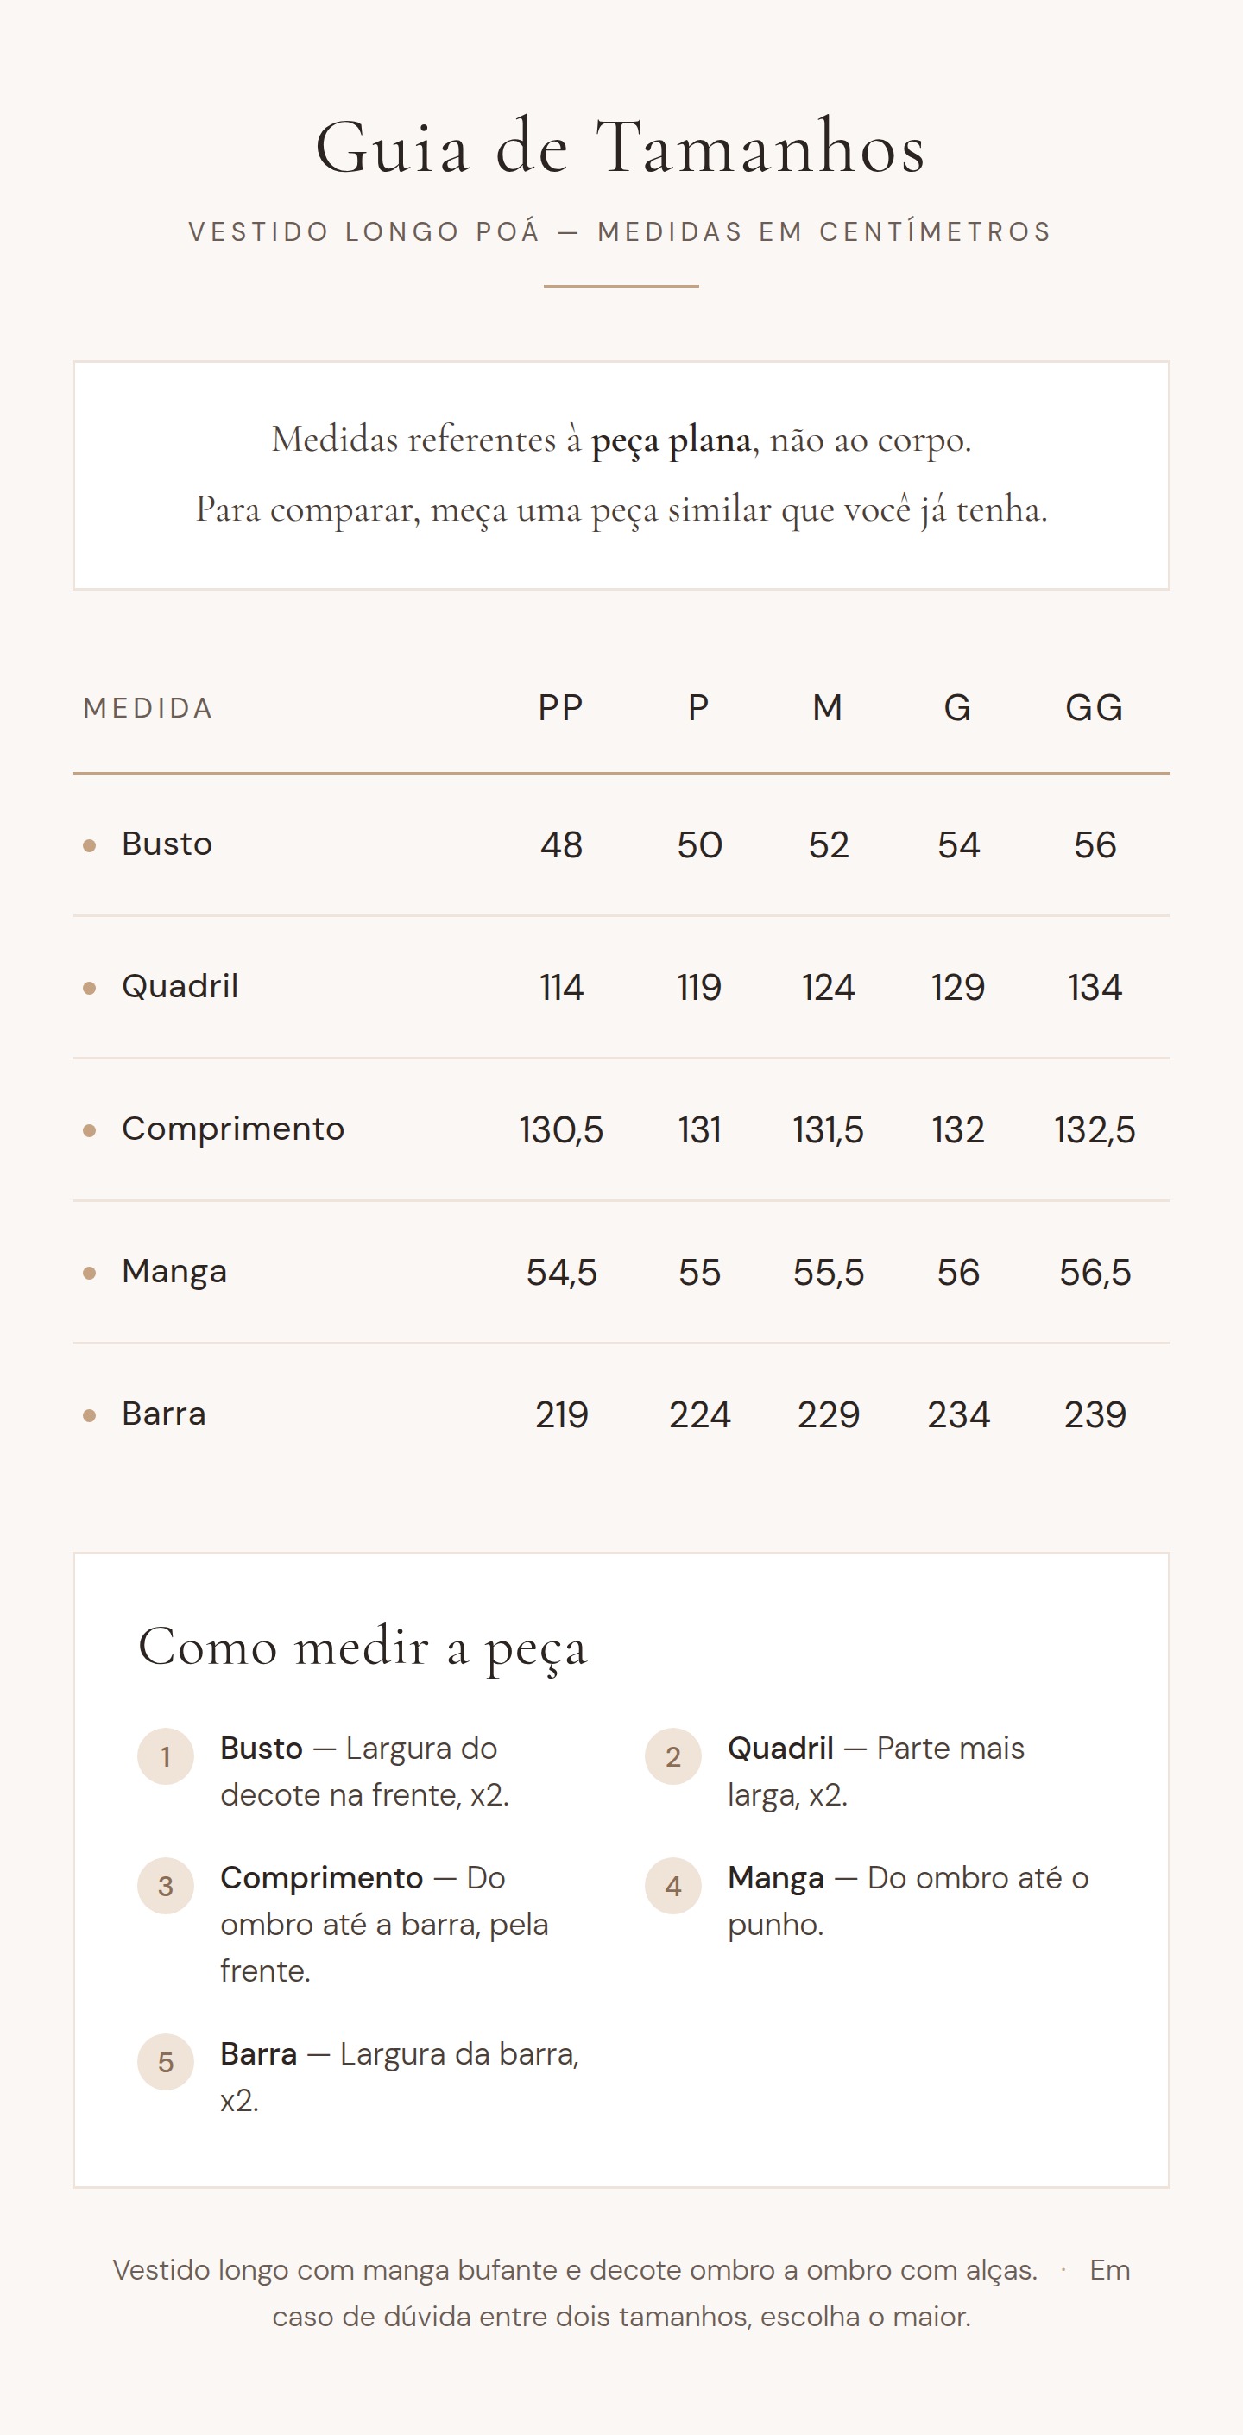Select the GG size column header

point(1094,708)
